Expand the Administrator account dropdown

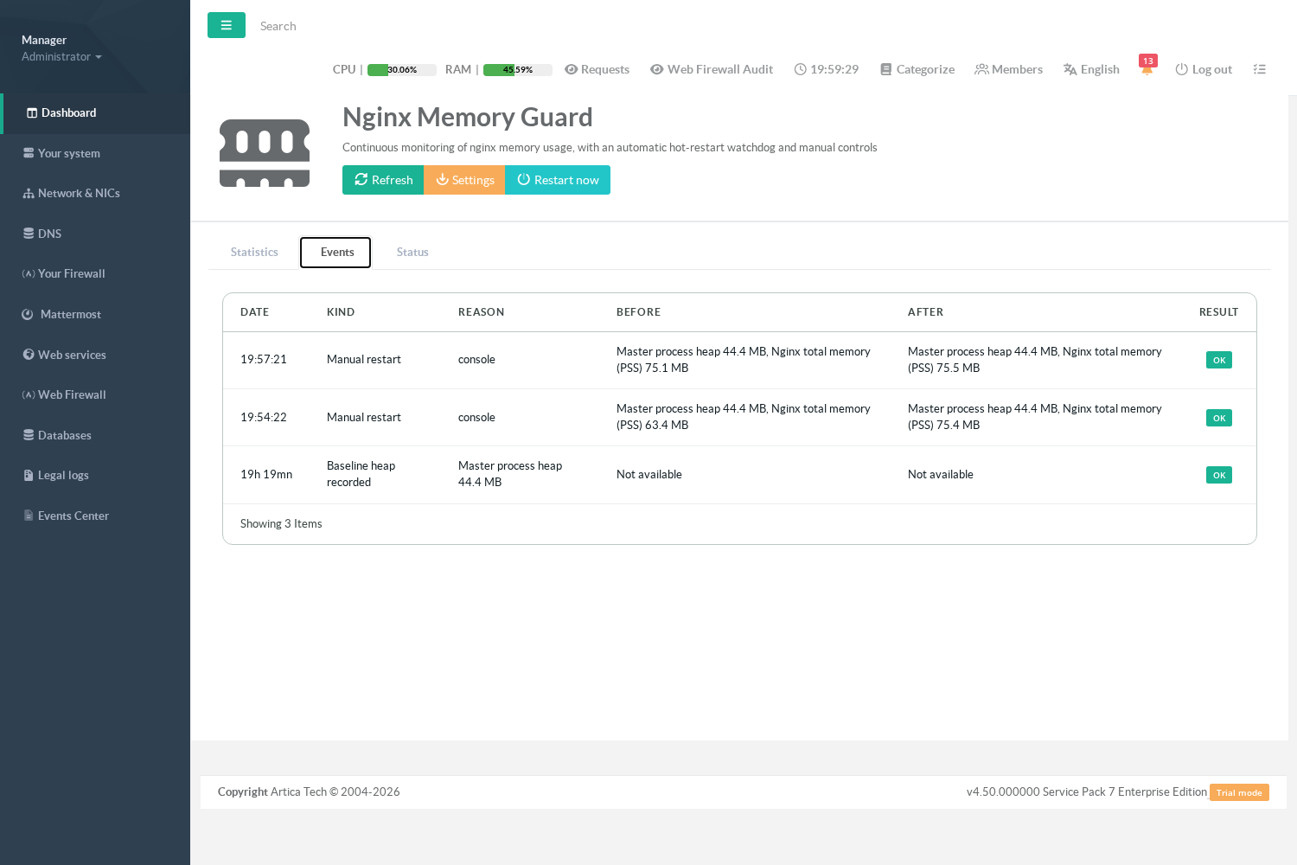pyautogui.click(x=61, y=57)
